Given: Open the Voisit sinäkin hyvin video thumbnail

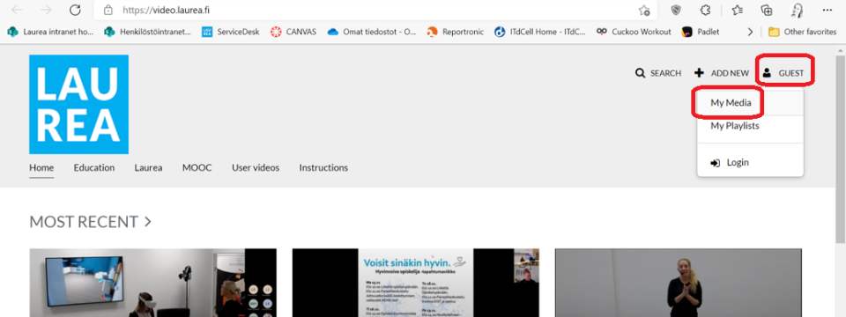Looking at the screenshot, I should 415,283.
